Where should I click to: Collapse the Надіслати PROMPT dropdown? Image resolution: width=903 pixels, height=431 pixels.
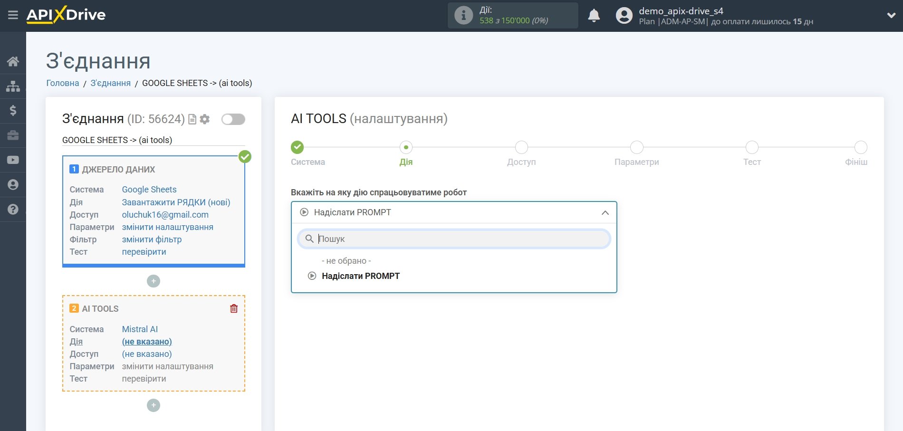(x=604, y=212)
